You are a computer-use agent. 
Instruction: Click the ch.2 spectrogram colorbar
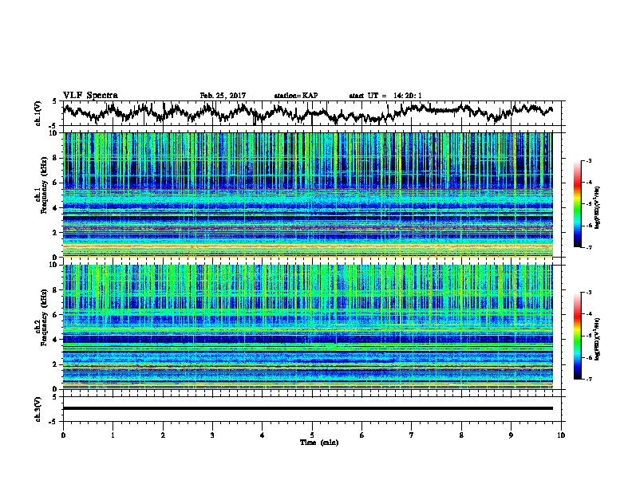[x=577, y=336]
